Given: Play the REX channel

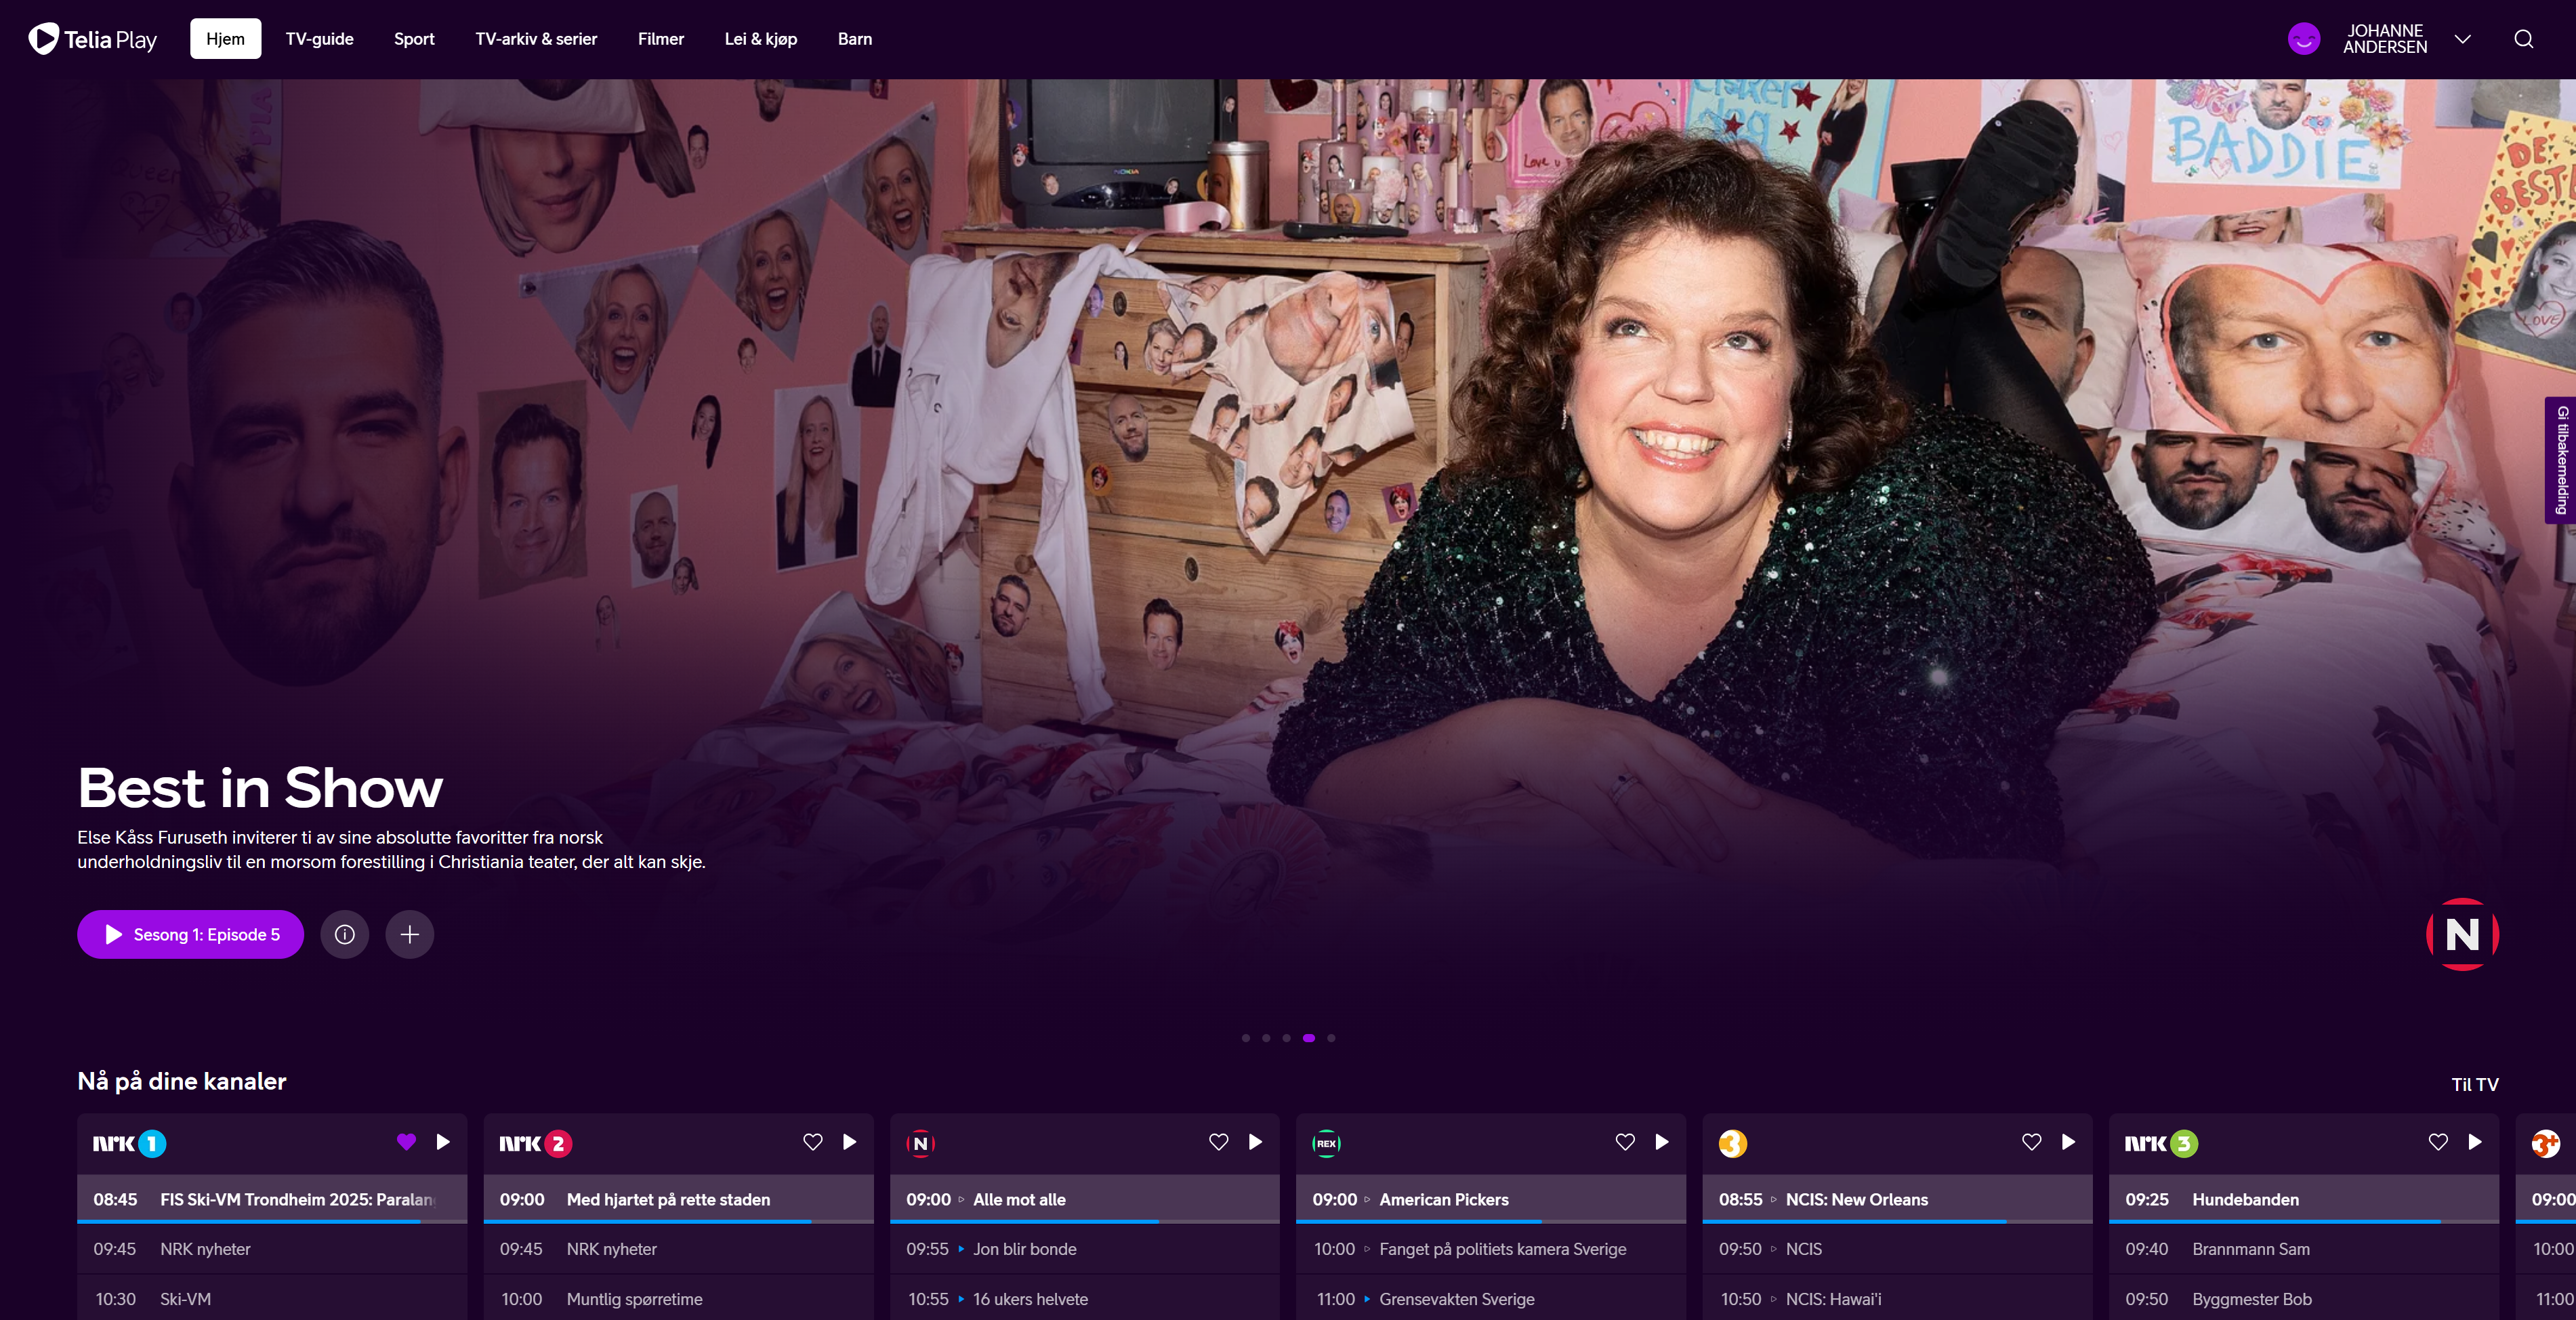Looking at the screenshot, I should click(1662, 1142).
